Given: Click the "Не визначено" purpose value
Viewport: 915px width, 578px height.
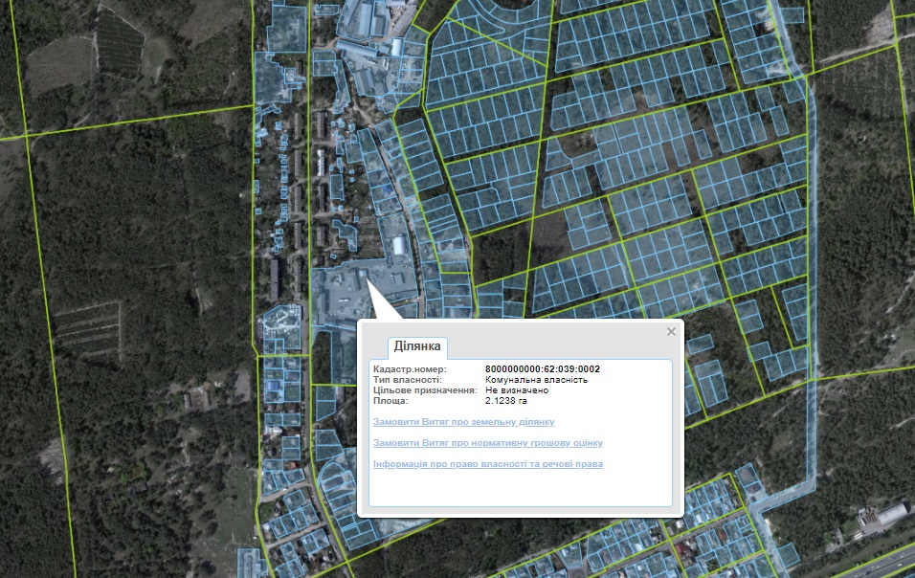Looking at the screenshot, I should tap(516, 390).
